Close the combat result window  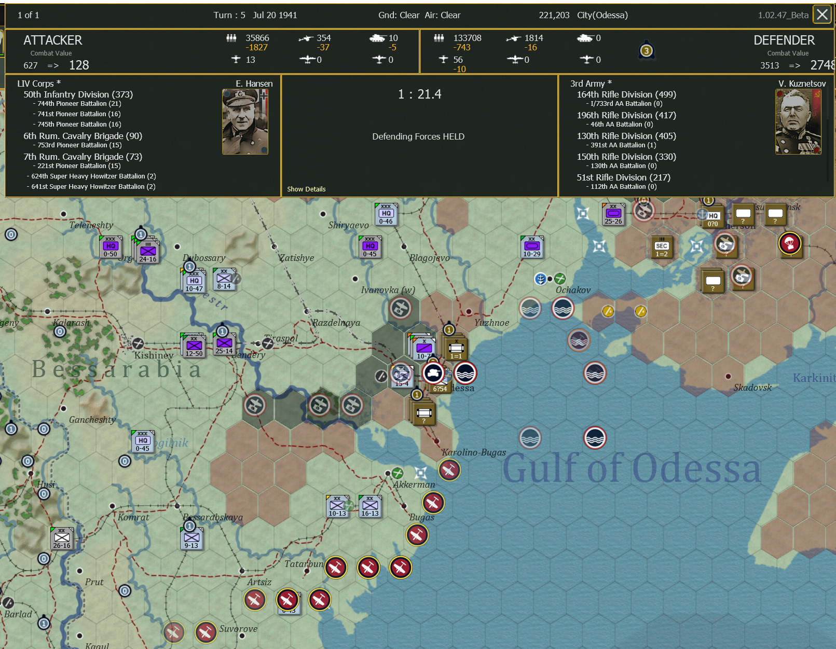(x=823, y=15)
